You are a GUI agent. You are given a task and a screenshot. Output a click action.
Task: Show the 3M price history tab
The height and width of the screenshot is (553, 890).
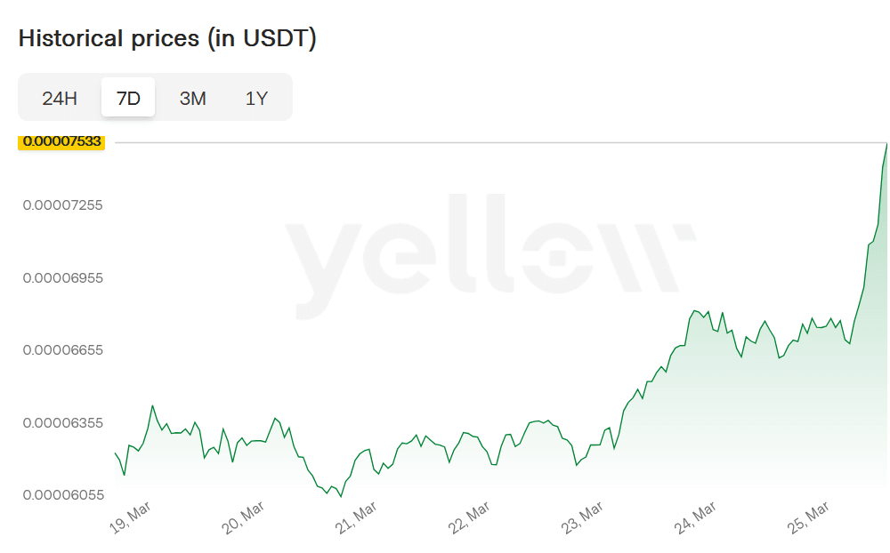192,98
